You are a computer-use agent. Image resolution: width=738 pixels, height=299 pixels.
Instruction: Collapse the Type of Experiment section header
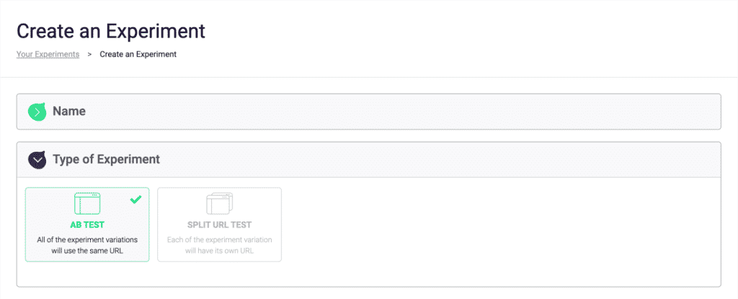click(368, 160)
